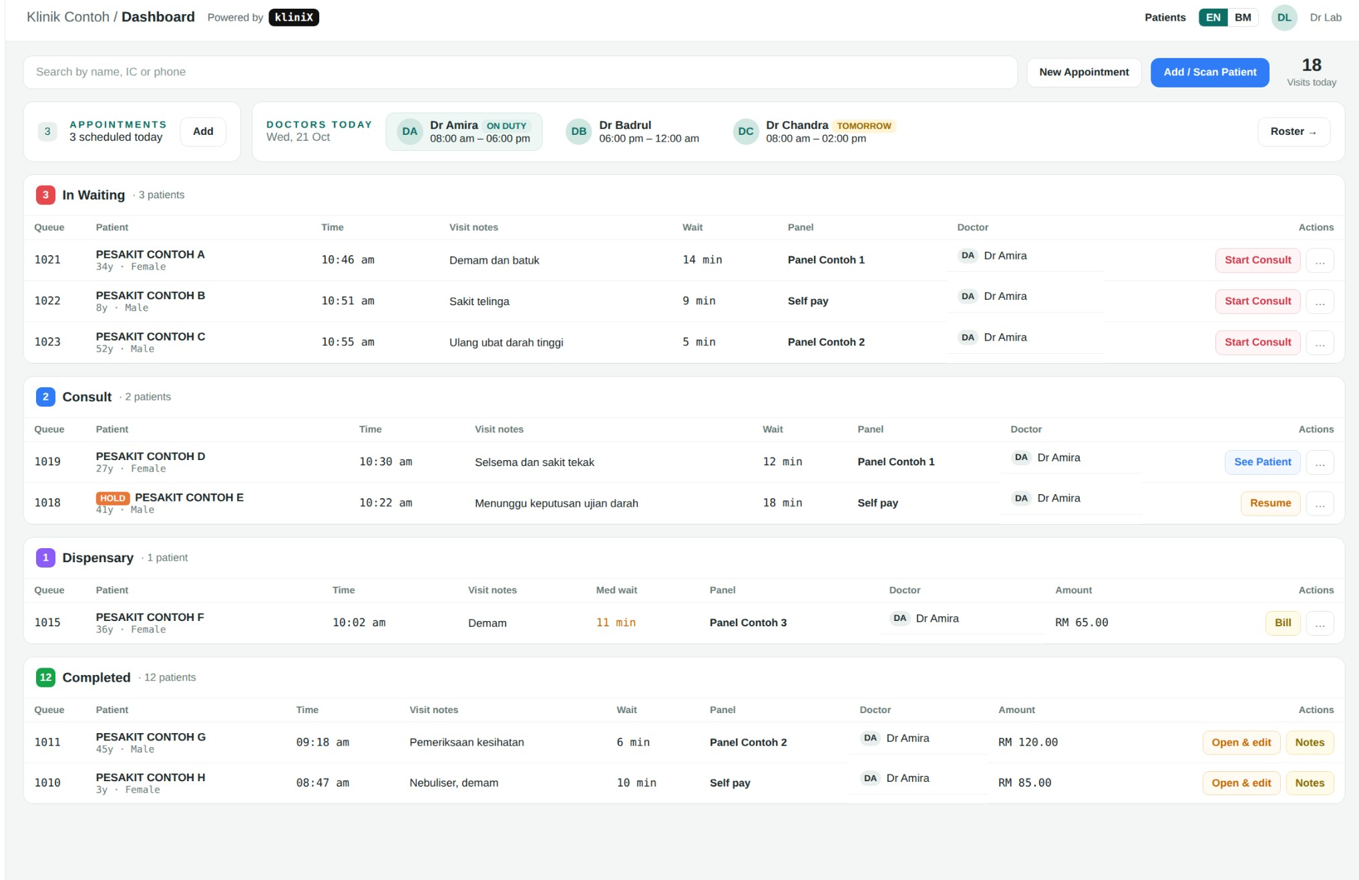Image resolution: width=1359 pixels, height=880 pixels.
Task: Open Notes for PESAKIT CONTOH H
Action: pyautogui.click(x=1309, y=783)
